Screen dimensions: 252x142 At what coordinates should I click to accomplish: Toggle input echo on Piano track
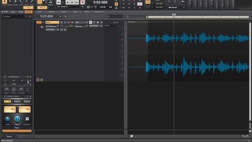tap(72, 22)
